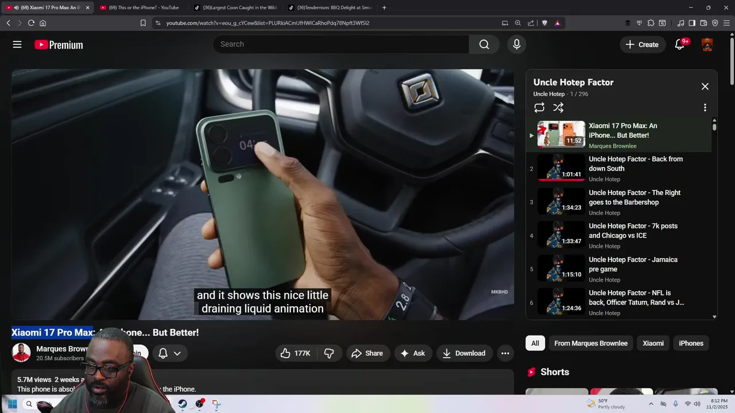
Task: Show hidden system tray icons
Action: [x=651, y=404]
